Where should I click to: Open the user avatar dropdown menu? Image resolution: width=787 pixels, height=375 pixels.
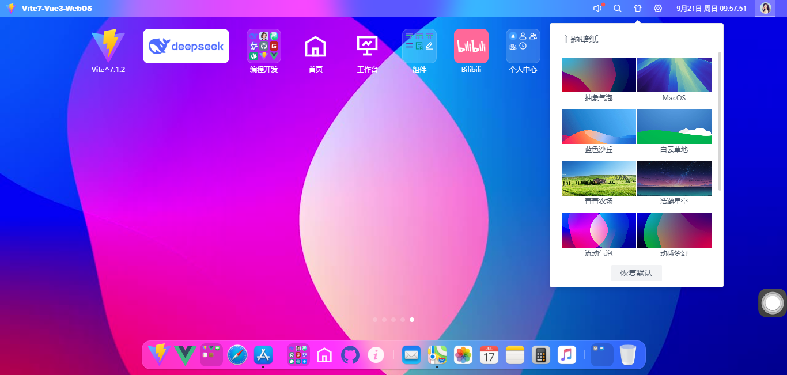click(766, 9)
